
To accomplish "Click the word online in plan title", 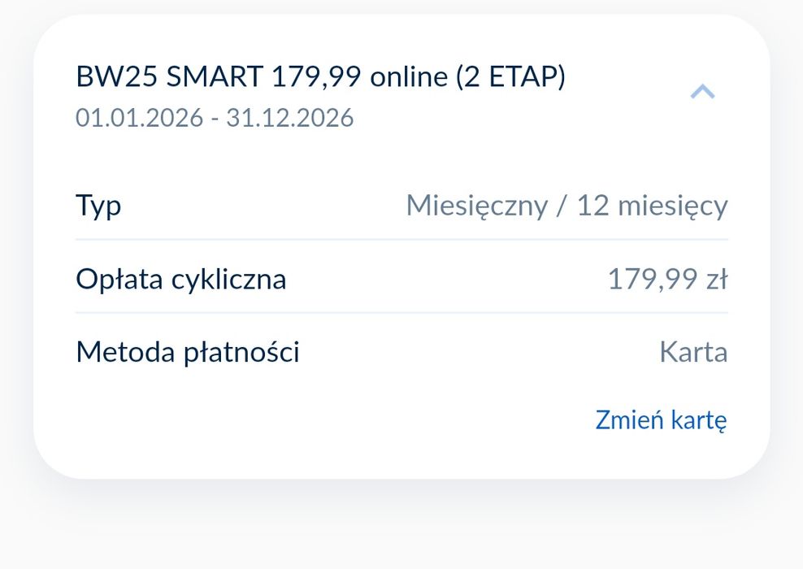I will pyautogui.click(x=409, y=77).
